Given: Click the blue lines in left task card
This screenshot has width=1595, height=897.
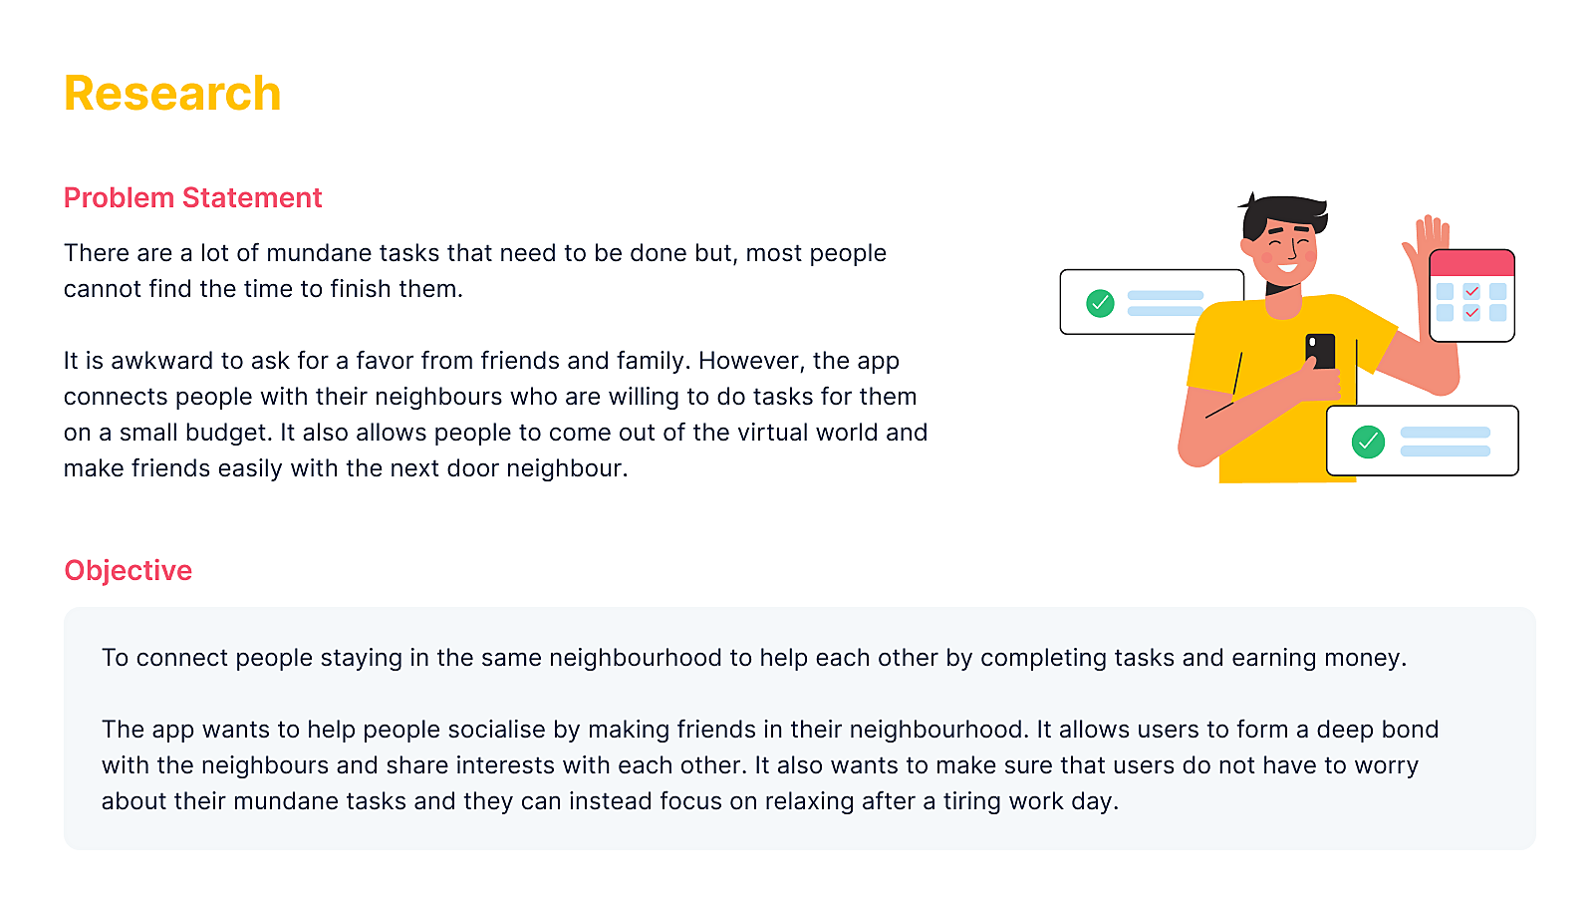Looking at the screenshot, I should pyautogui.click(x=1166, y=303).
